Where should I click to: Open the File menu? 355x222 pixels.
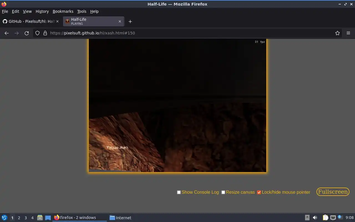(x=5, y=11)
